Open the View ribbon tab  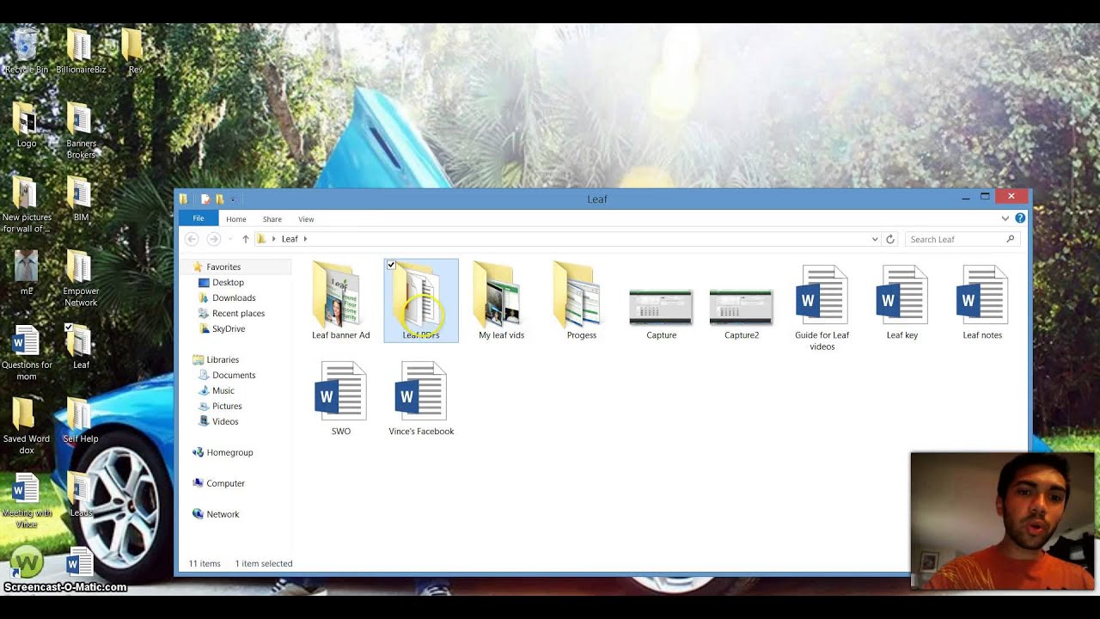[306, 219]
